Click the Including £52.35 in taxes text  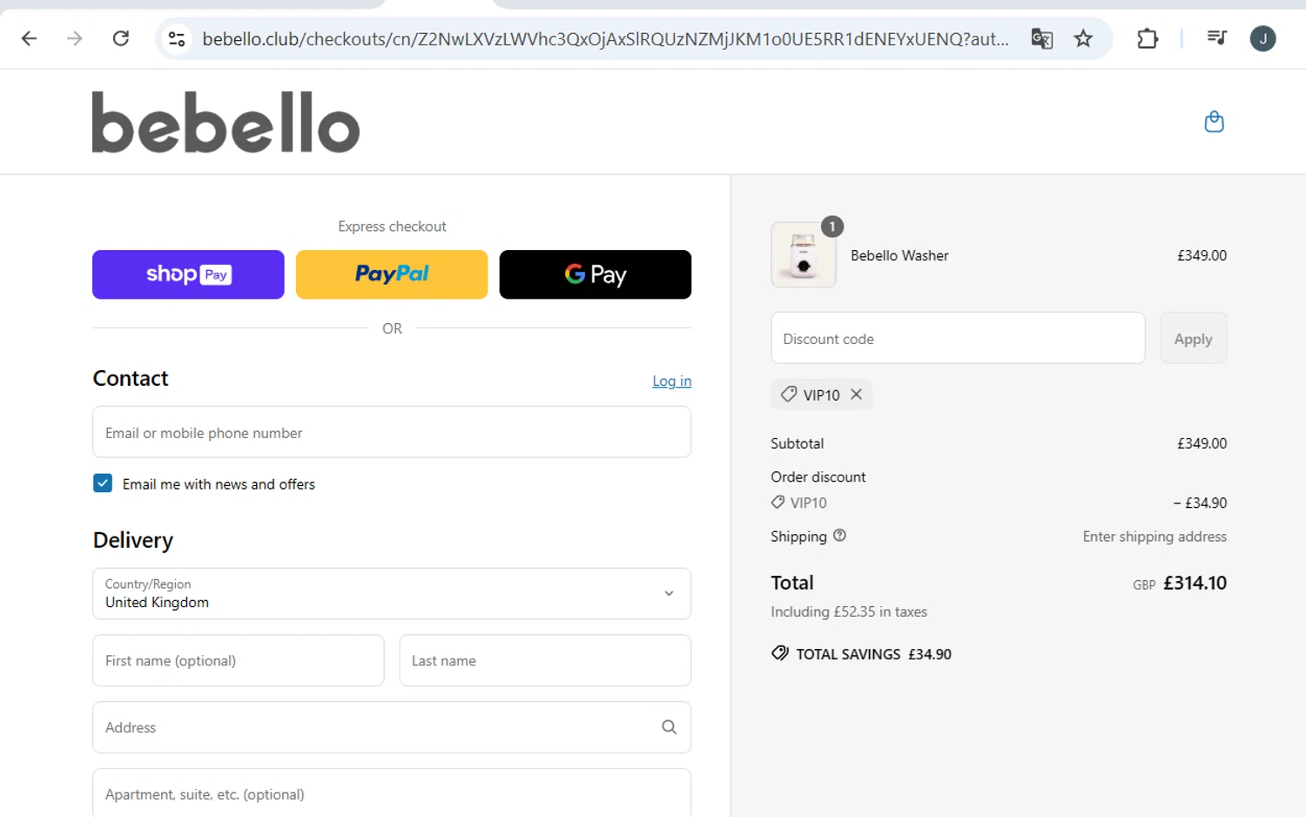849,611
